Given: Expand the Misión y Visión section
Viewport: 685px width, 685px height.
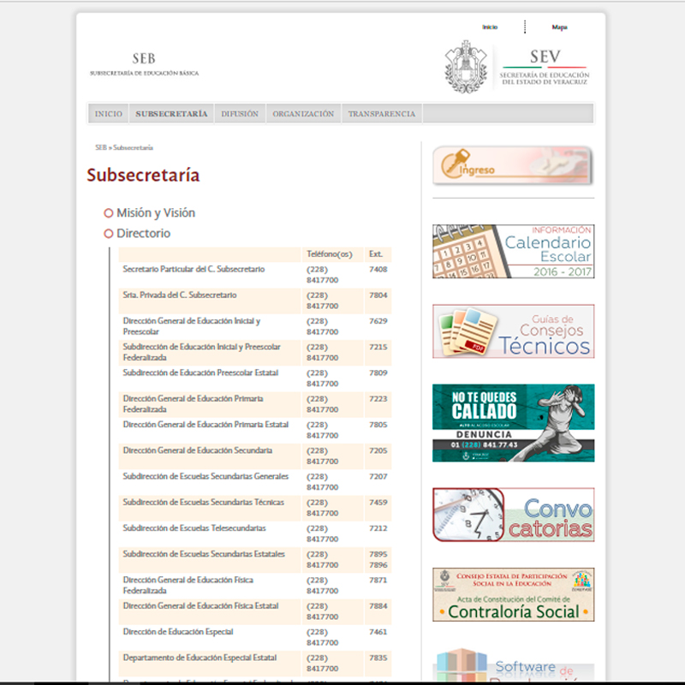Looking at the screenshot, I should click(156, 213).
